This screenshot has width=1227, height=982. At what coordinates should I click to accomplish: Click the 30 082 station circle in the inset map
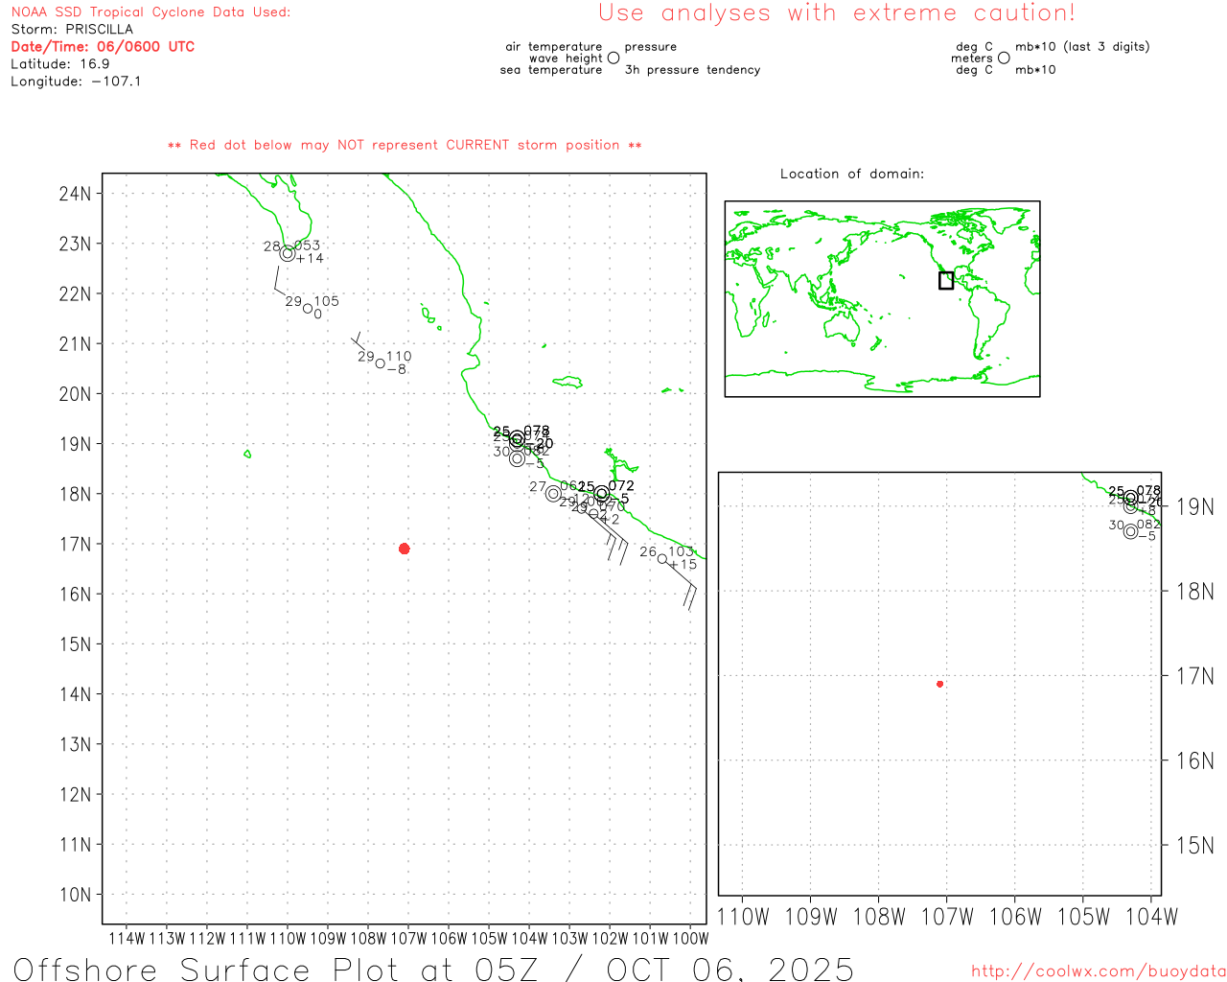pos(1130,531)
